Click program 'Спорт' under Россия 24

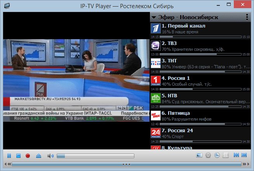[x=177, y=137]
